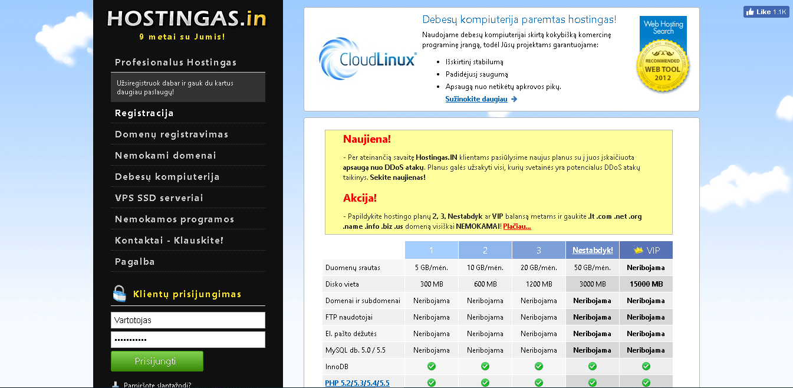Click the PHP row checkmark in Nestabdyk column
Screen dimensions: 793x388
click(x=593, y=383)
